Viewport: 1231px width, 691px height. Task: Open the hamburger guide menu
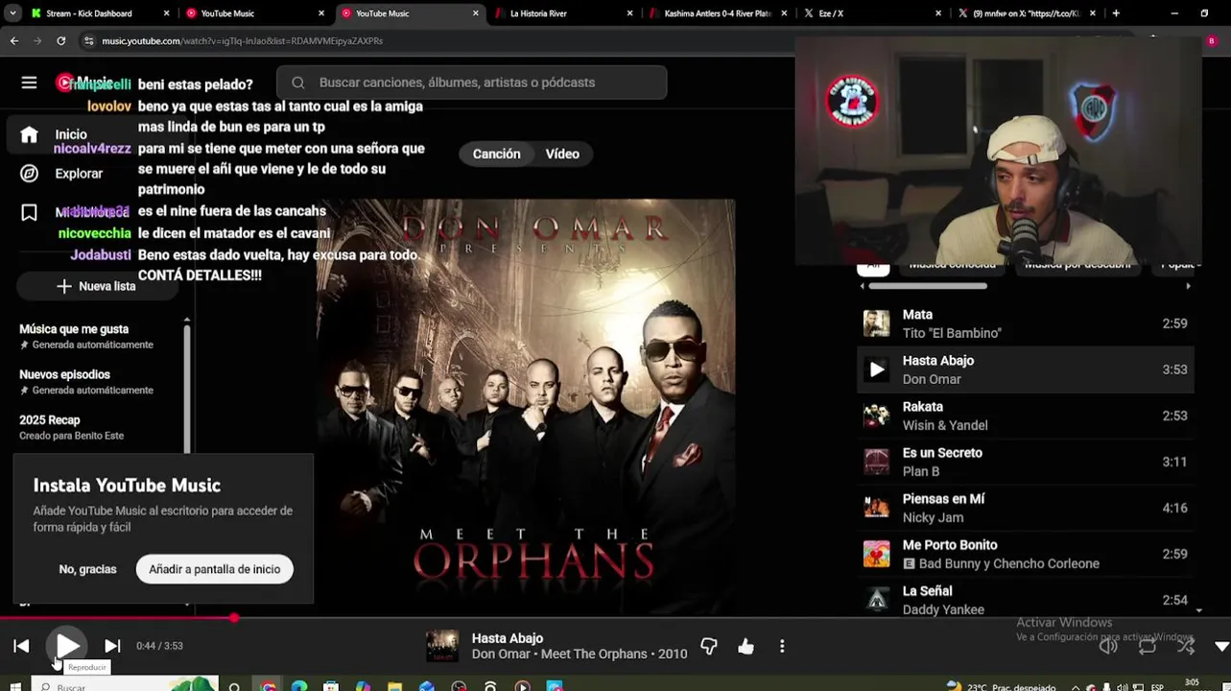point(29,83)
